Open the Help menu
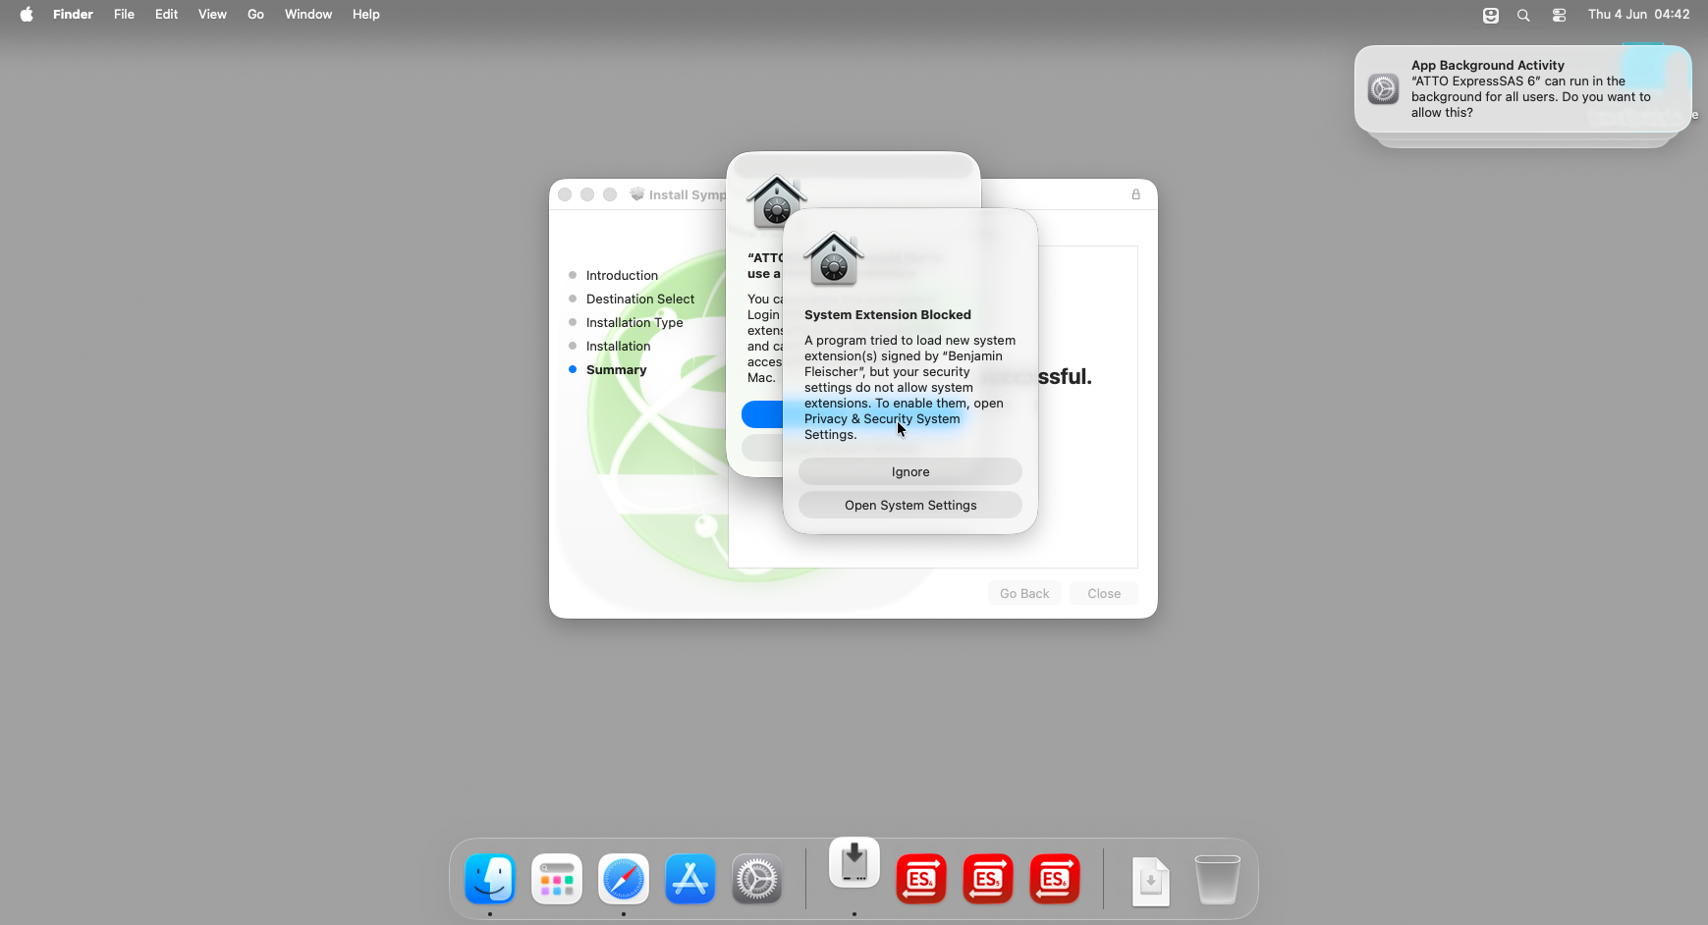The image size is (1708, 925). (366, 14)
